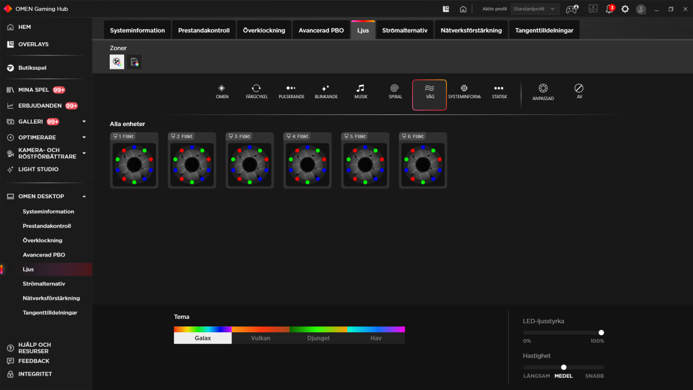Collapse the OMEN DESKTOP section
693x390 pixels.
(x=84, y=196)
